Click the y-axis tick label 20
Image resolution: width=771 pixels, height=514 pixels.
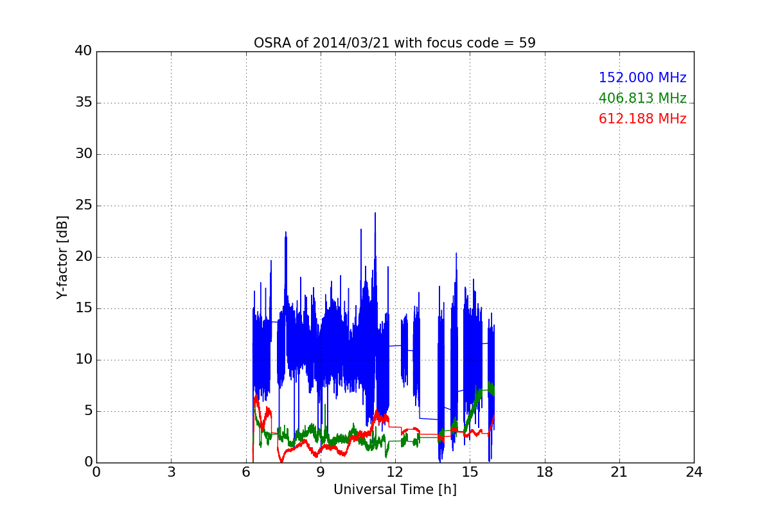click(x=83, y=257)
